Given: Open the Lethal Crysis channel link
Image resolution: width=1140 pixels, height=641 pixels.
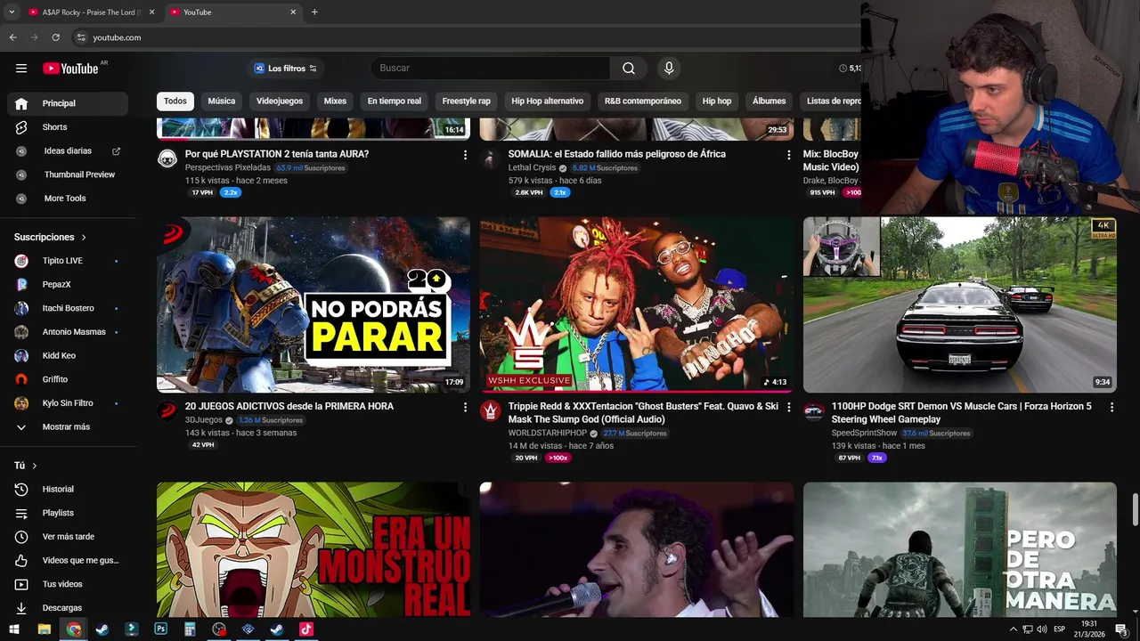Looking at the screenshot, I should [x=532, y=168].
